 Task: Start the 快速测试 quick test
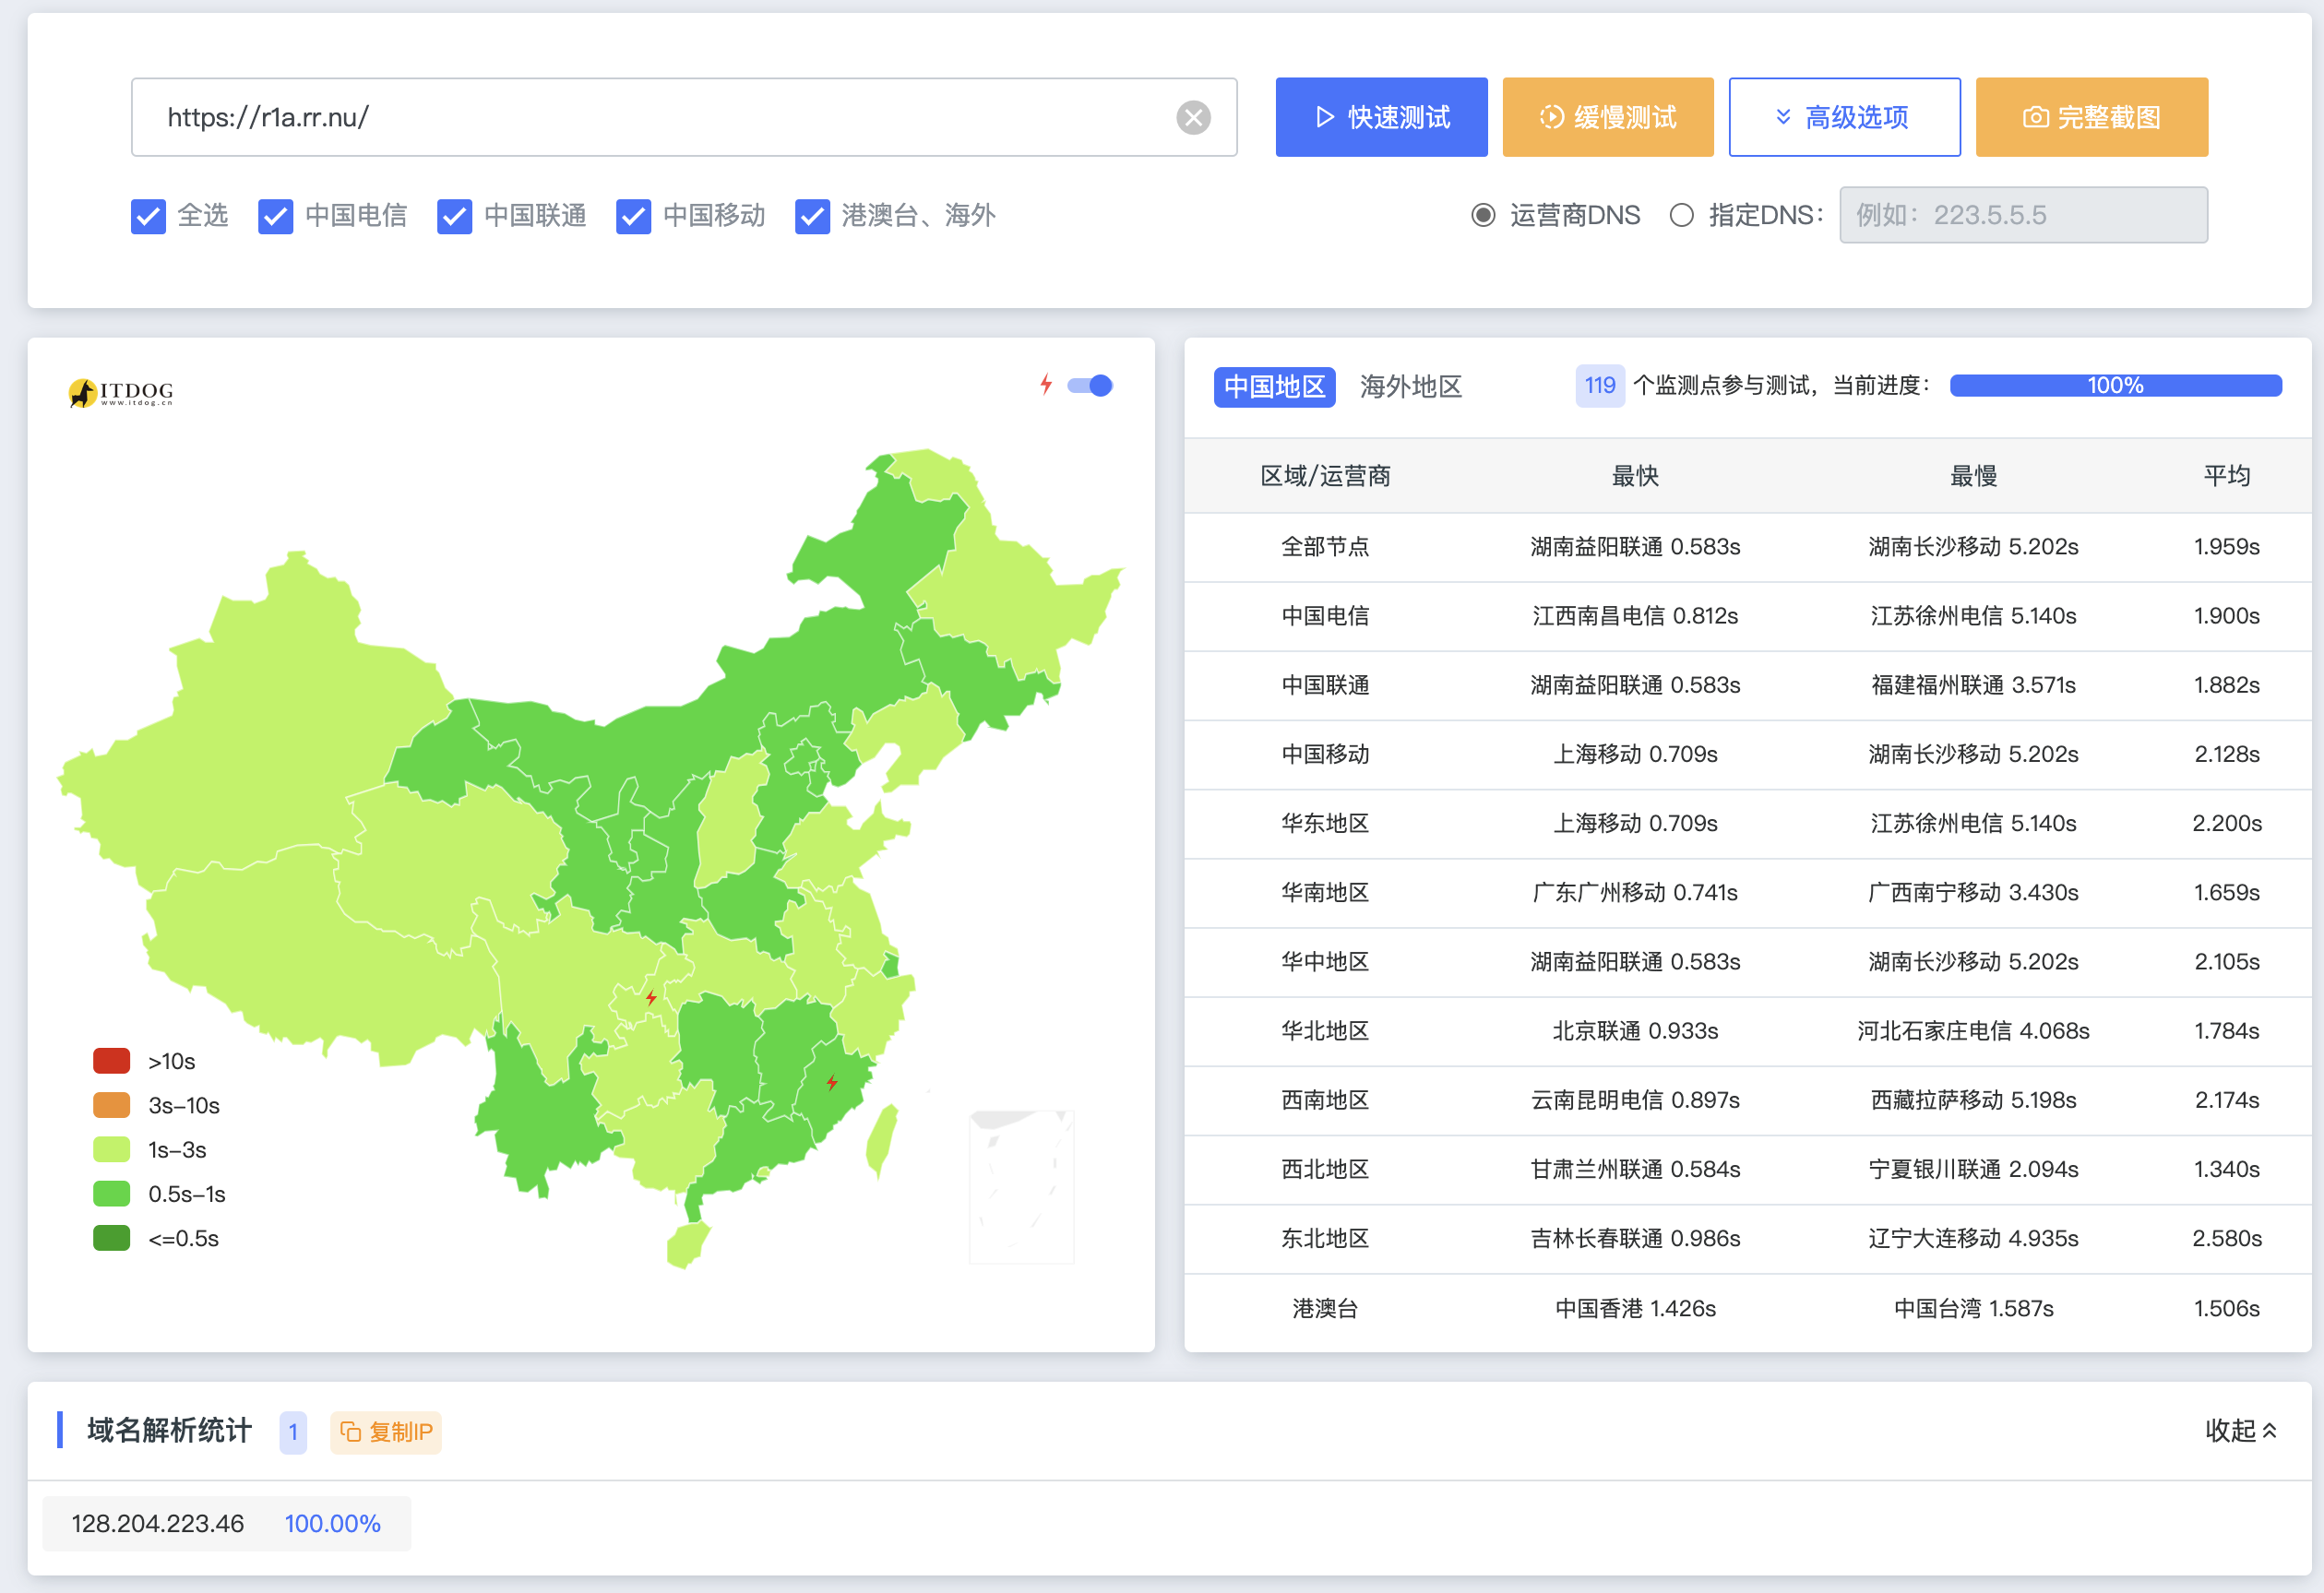pyautogui.click(x=1381, y=117)
